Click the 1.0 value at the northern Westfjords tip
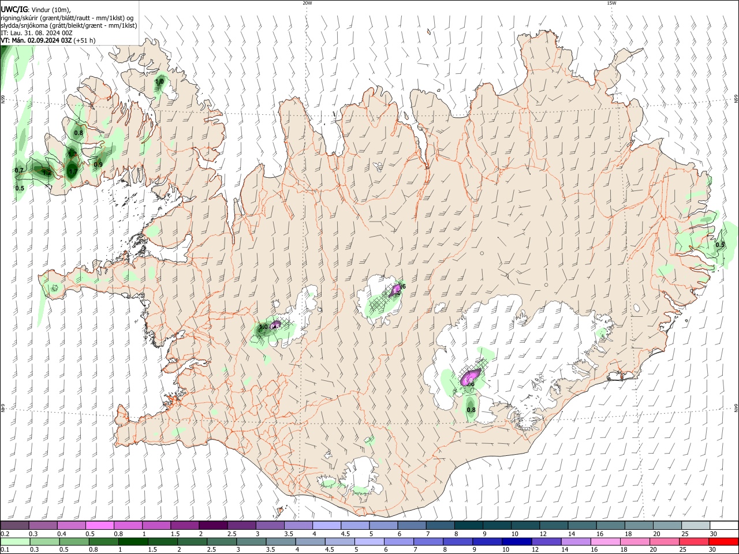The height and width of the screenshot is (554, 739). pos(160,82)
